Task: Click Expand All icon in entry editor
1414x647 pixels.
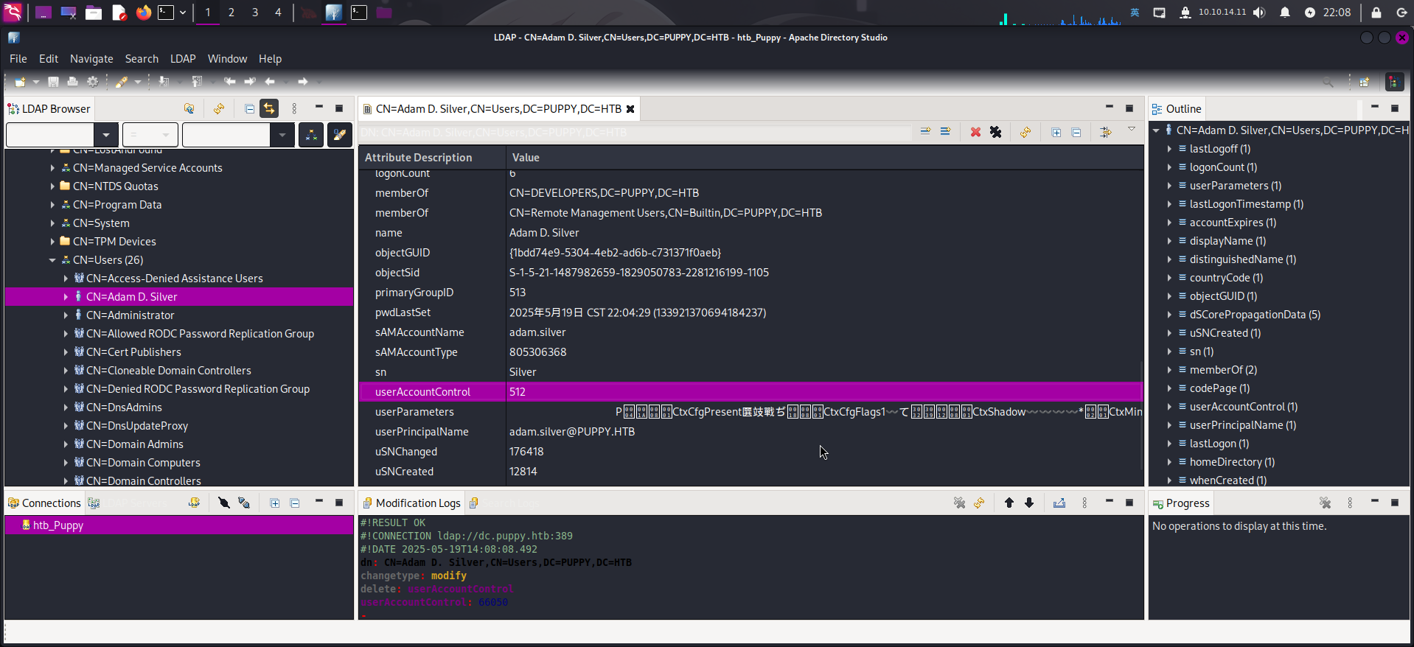Action: click(x=1056, y=132)
